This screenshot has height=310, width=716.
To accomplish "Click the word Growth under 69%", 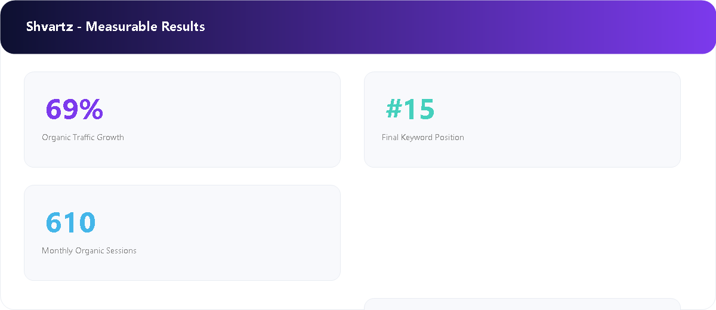I will pos(110,137).
